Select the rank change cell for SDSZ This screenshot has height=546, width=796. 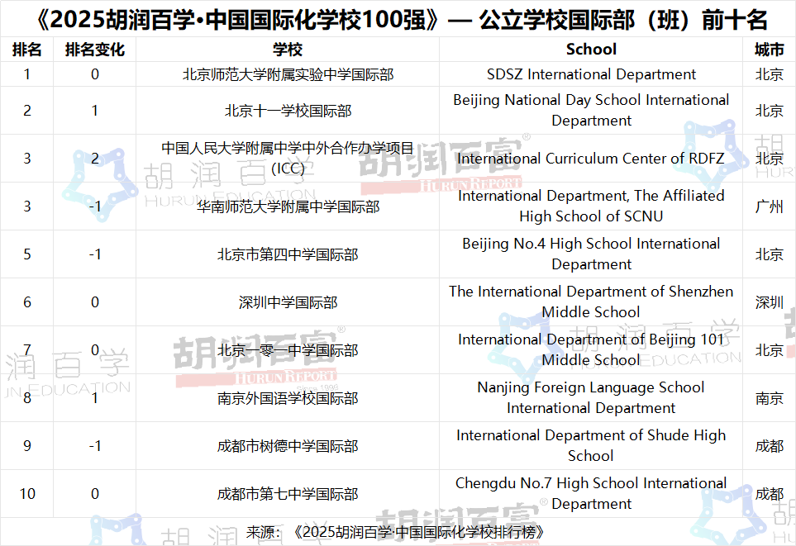point(95,74)
